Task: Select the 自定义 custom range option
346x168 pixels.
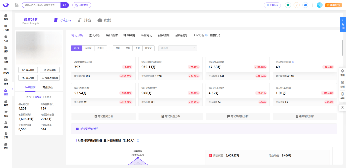Action: click(x=148, y=48)
